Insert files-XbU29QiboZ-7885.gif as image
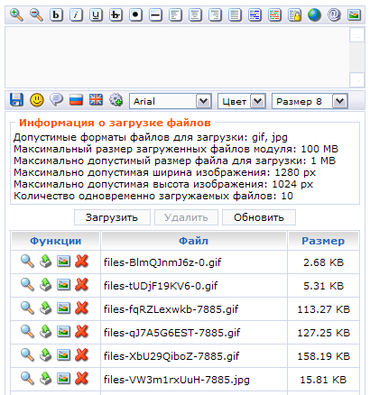Screen dimensions: 370x395 (63, 355)
